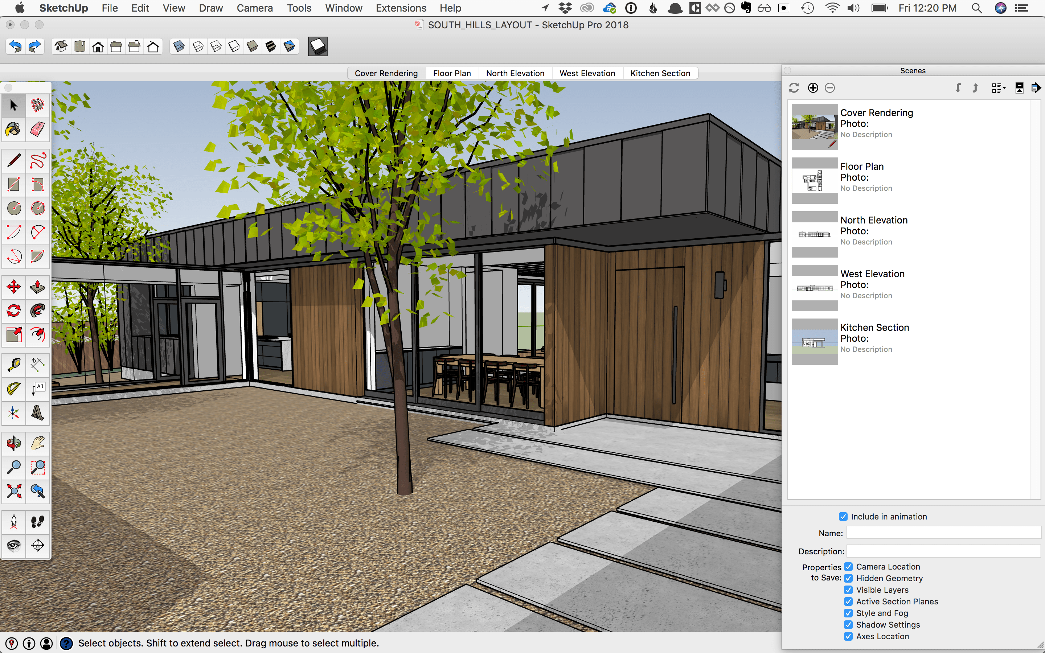Click the Rotate tool
The width and height of the screenshot is (1045, 653).
pyautogui.click(x=13, y=310)
